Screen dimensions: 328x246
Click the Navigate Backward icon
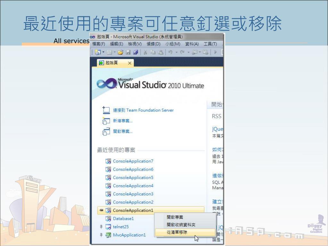pyautogui.click(x=194, y=52)
